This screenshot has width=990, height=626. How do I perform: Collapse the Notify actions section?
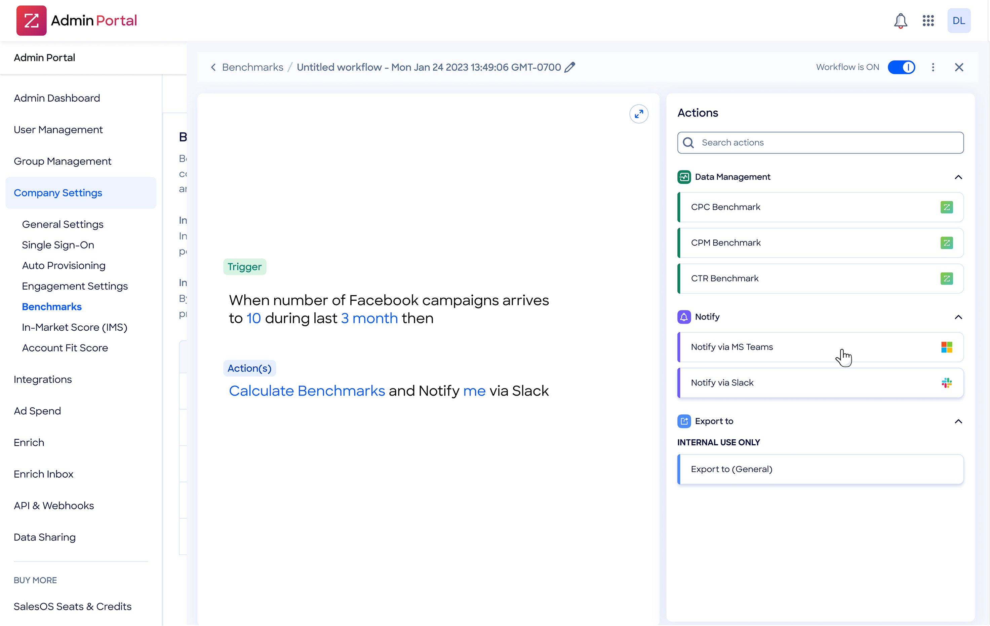[x=958, y=317]
